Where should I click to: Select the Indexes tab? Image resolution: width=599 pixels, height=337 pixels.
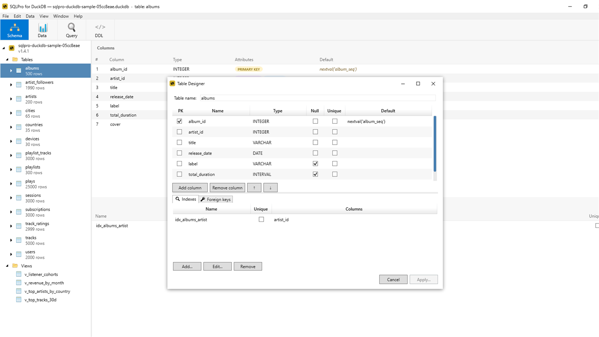(185, 199)
